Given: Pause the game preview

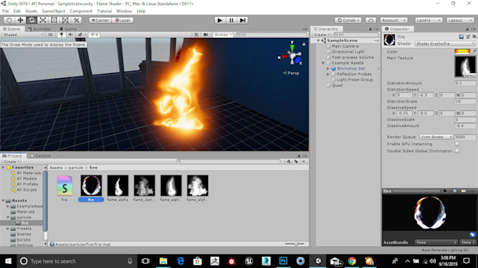Looking at the screenshot, I should pyautogui.click(x=231, y=20).
